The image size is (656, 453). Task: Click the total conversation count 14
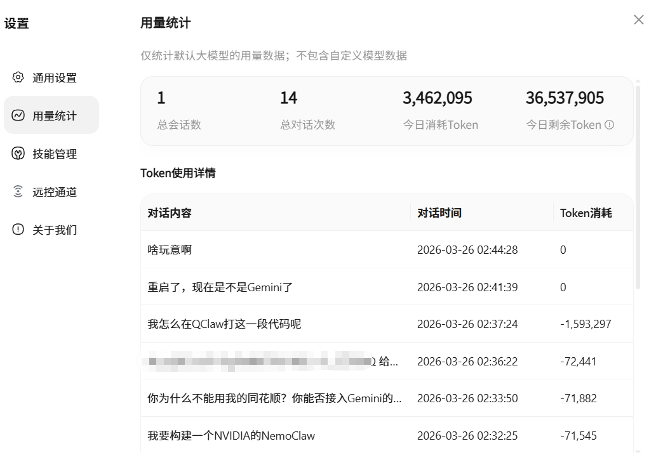288,98
